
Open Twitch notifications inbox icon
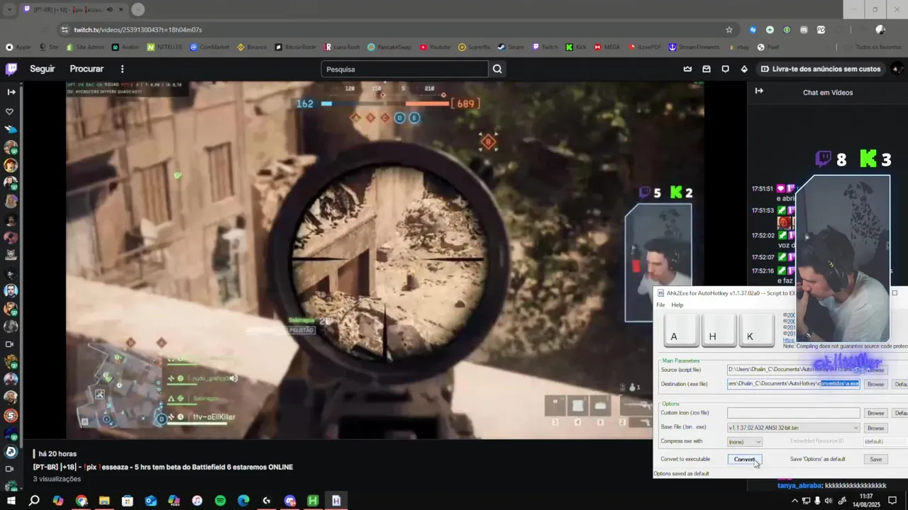pyautogui.click(x=707, y=69)
